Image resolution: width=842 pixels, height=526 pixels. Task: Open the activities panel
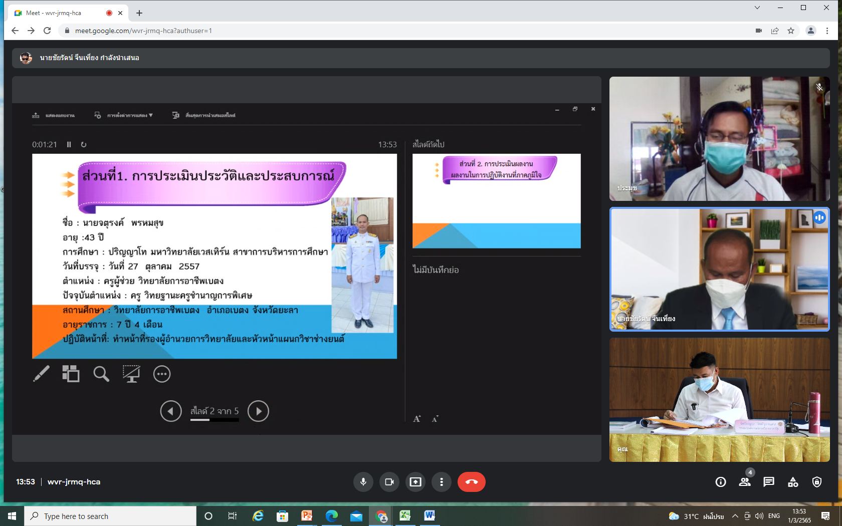tap(793, 482)
